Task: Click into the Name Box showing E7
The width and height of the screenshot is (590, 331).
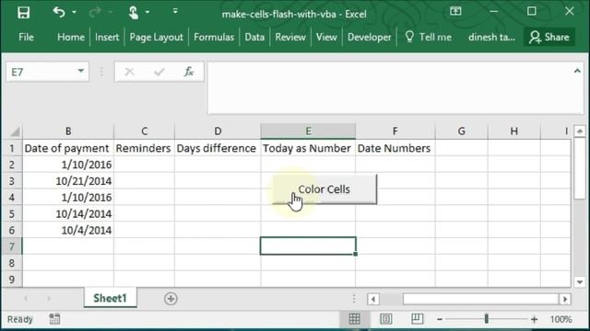Action: click(x=41, y=72)
